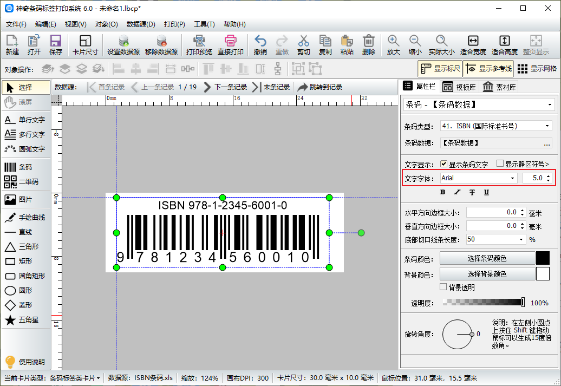Cut selection with the 剪切 scissors icon
Image resolution: width=561 pixels, height=386 pixels.
[303, 45]
